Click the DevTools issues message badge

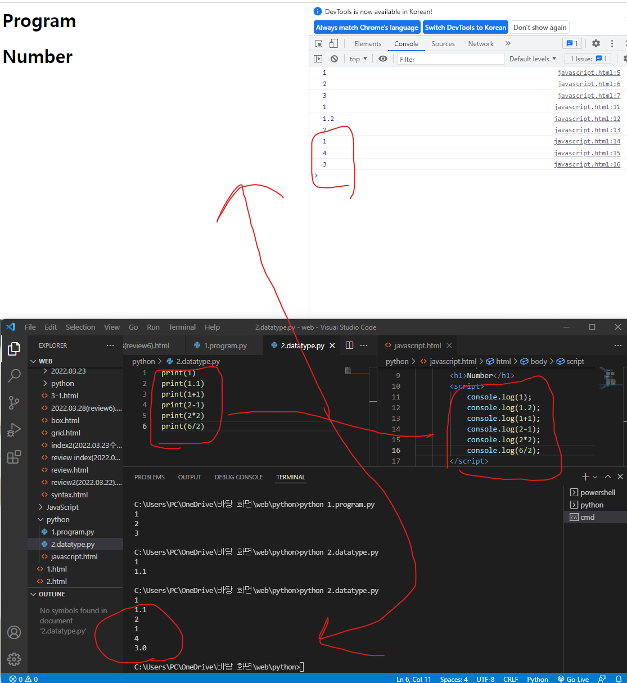(572, 43)
